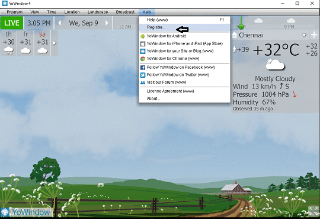
Task: Click the 3.05 PM time display
Action: 39,23
